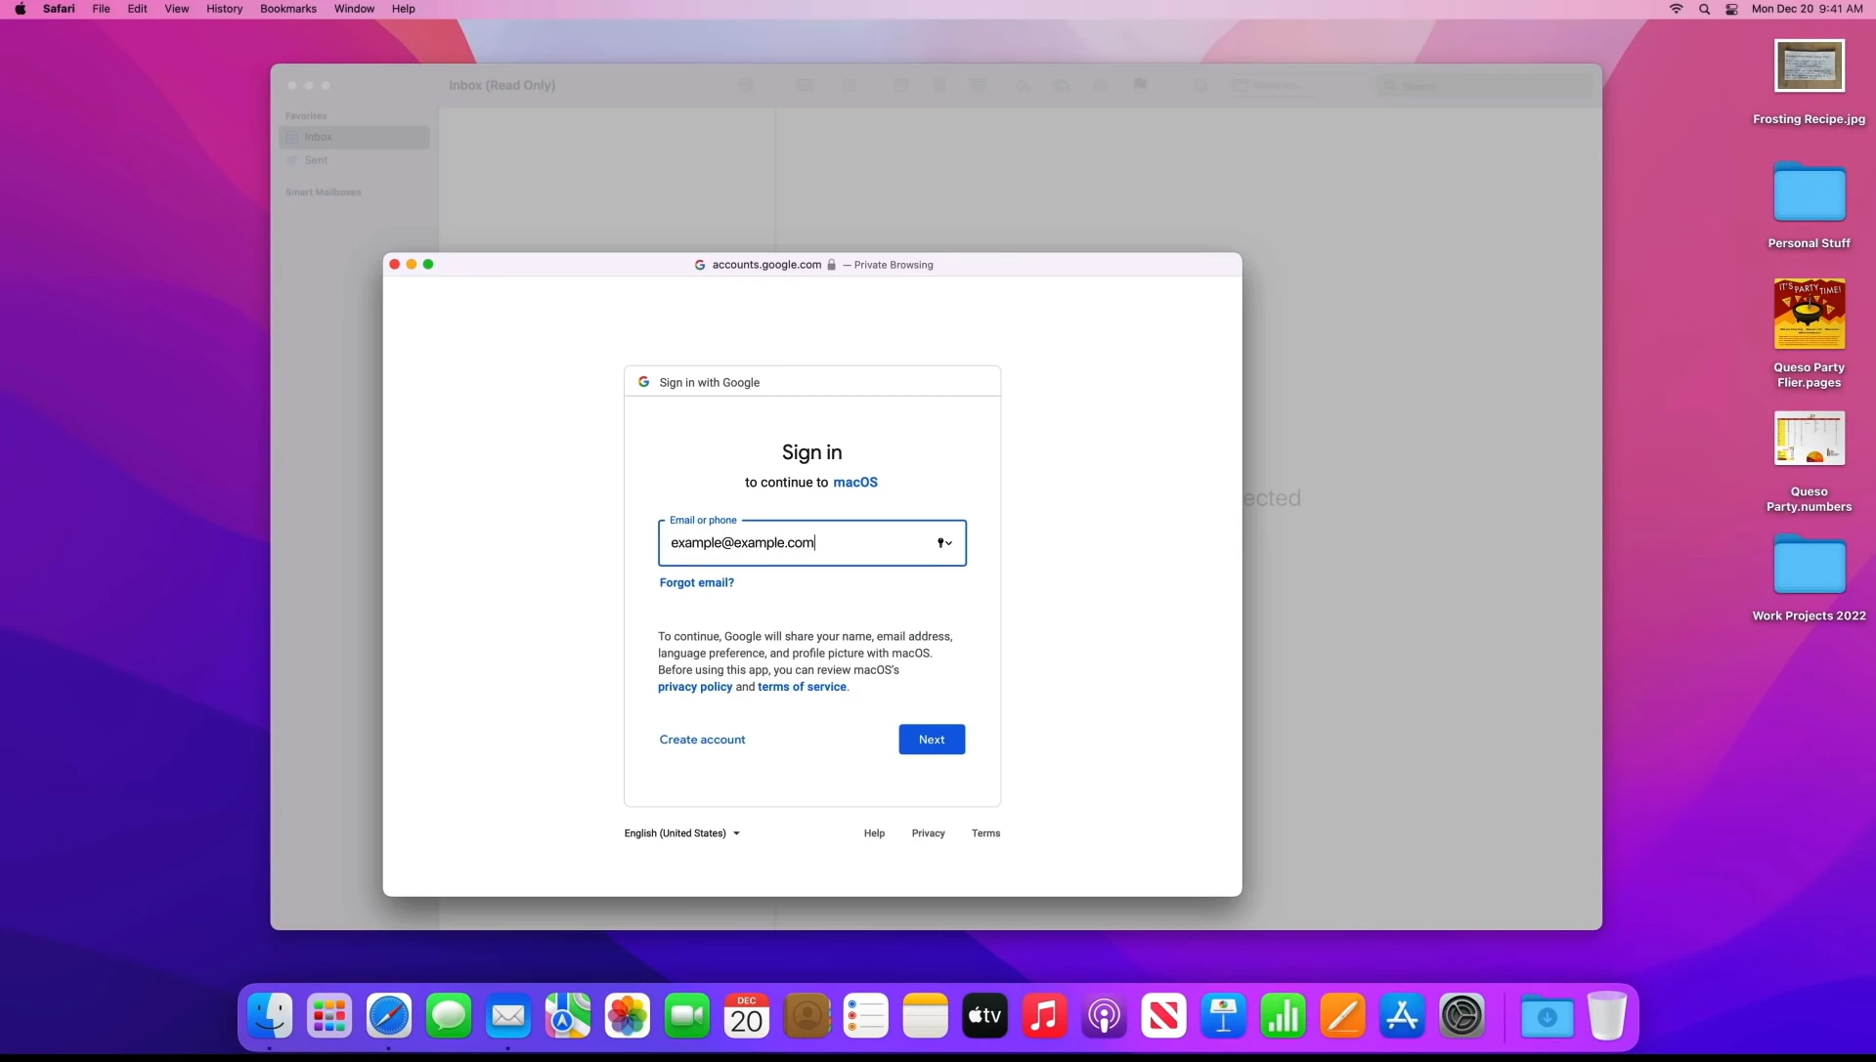Open the Apple menu
This screenshot has width=1876, height=1062.
(x=21, y=9)
